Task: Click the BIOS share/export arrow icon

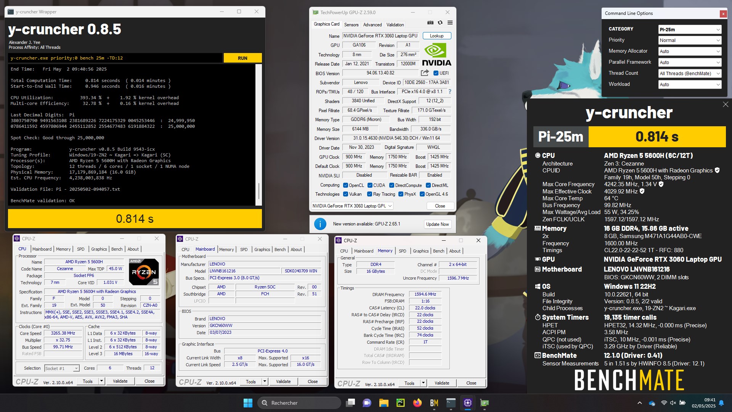Action: click(x=425, y=73)
